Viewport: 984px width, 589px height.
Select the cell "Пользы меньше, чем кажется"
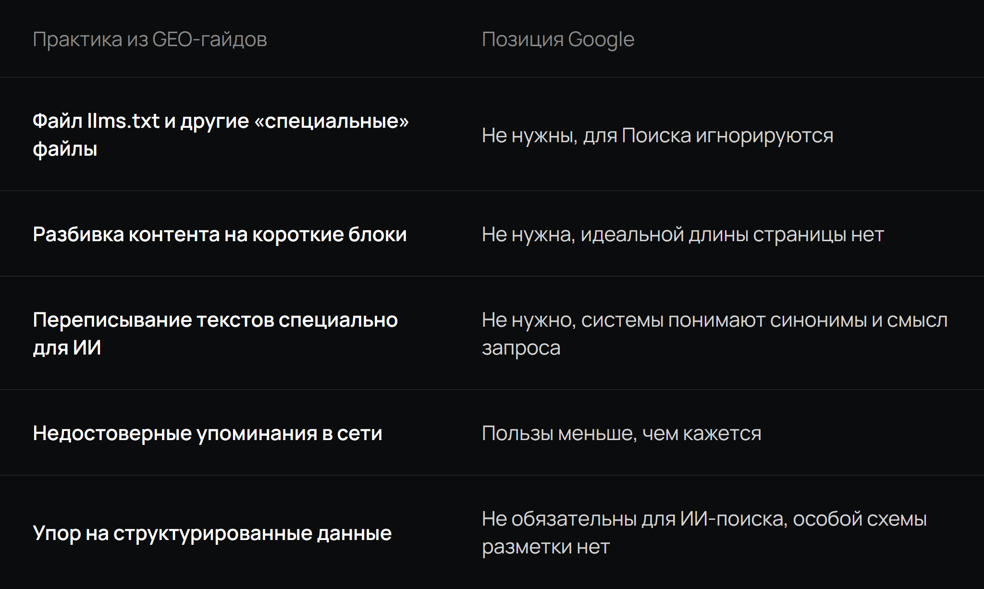621,433
